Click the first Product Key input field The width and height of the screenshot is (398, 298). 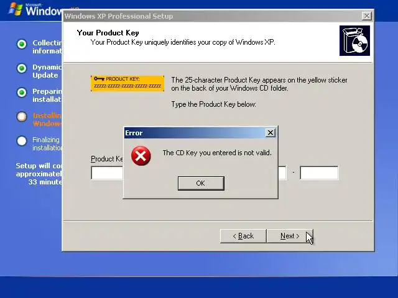tap(107, 173)
